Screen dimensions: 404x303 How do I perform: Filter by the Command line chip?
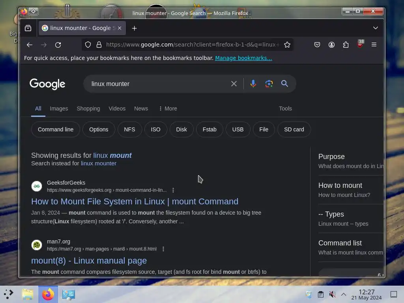[56, 129]
